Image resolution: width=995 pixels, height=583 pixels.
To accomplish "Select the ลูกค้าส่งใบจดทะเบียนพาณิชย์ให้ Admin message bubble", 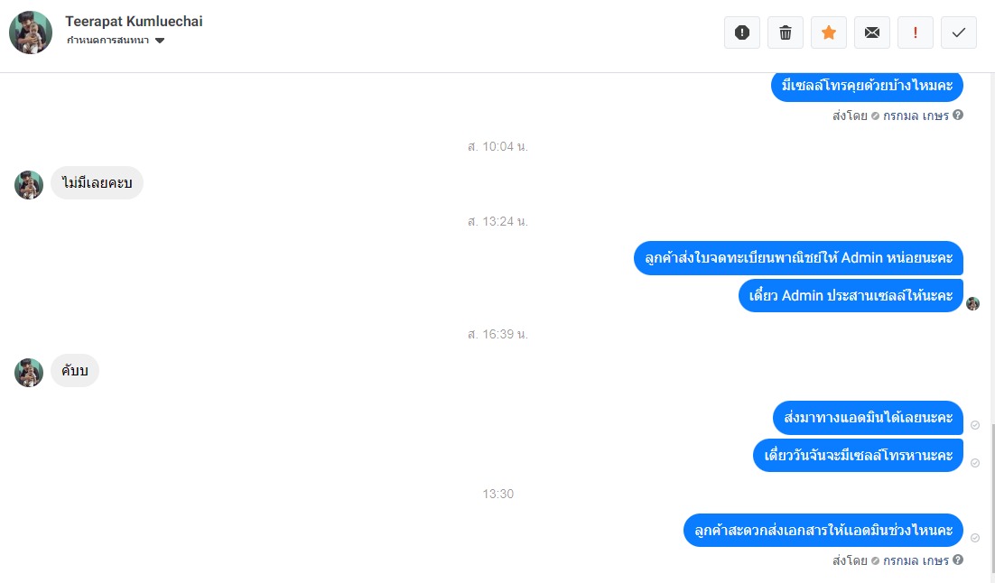I will click(x=798, y=258).
